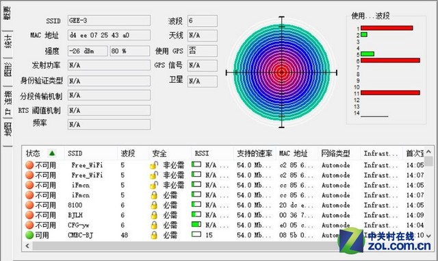
Task: Click the 频率 frequency field
Action: [x=109, y=125]
